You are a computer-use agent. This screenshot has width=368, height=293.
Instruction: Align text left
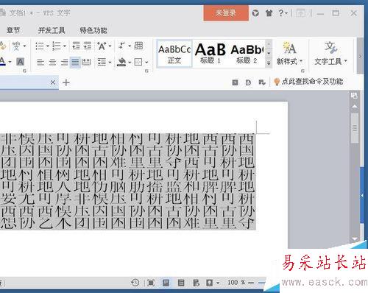tap(40, 62)
